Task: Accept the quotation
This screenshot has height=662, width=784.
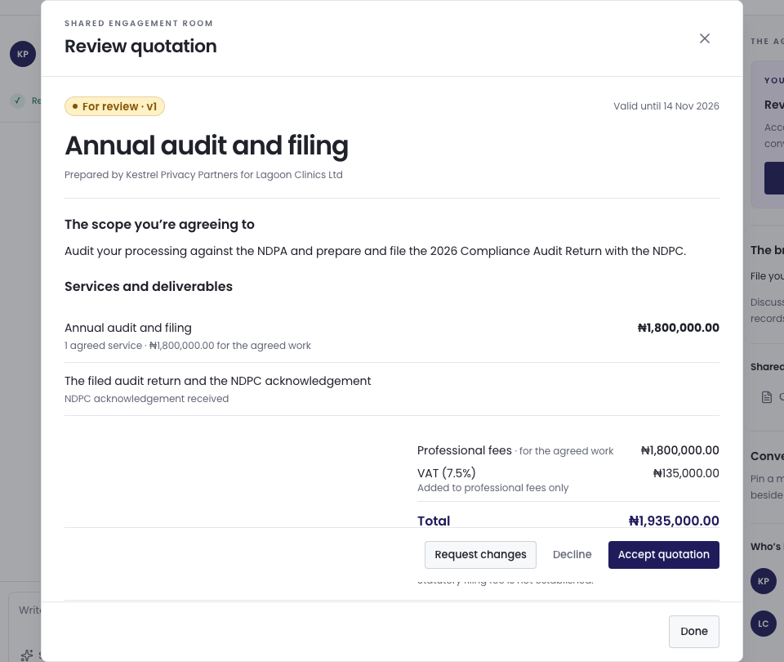Action: [x=663, y=554]
